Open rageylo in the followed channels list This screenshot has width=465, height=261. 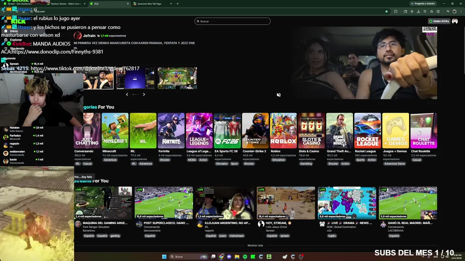click(23, 145)
